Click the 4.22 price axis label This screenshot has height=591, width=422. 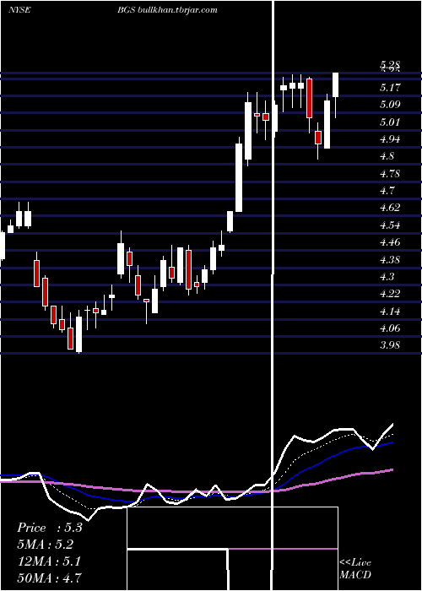[390, 294]
